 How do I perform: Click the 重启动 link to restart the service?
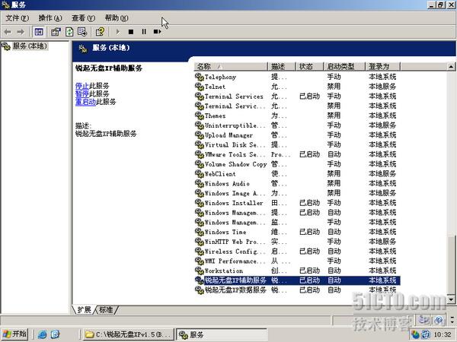(x=85, y=102)
